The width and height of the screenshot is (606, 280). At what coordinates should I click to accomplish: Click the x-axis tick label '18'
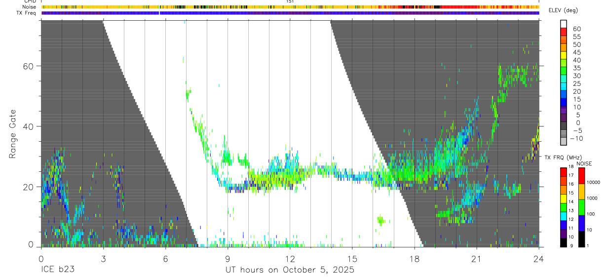(415, 258)
